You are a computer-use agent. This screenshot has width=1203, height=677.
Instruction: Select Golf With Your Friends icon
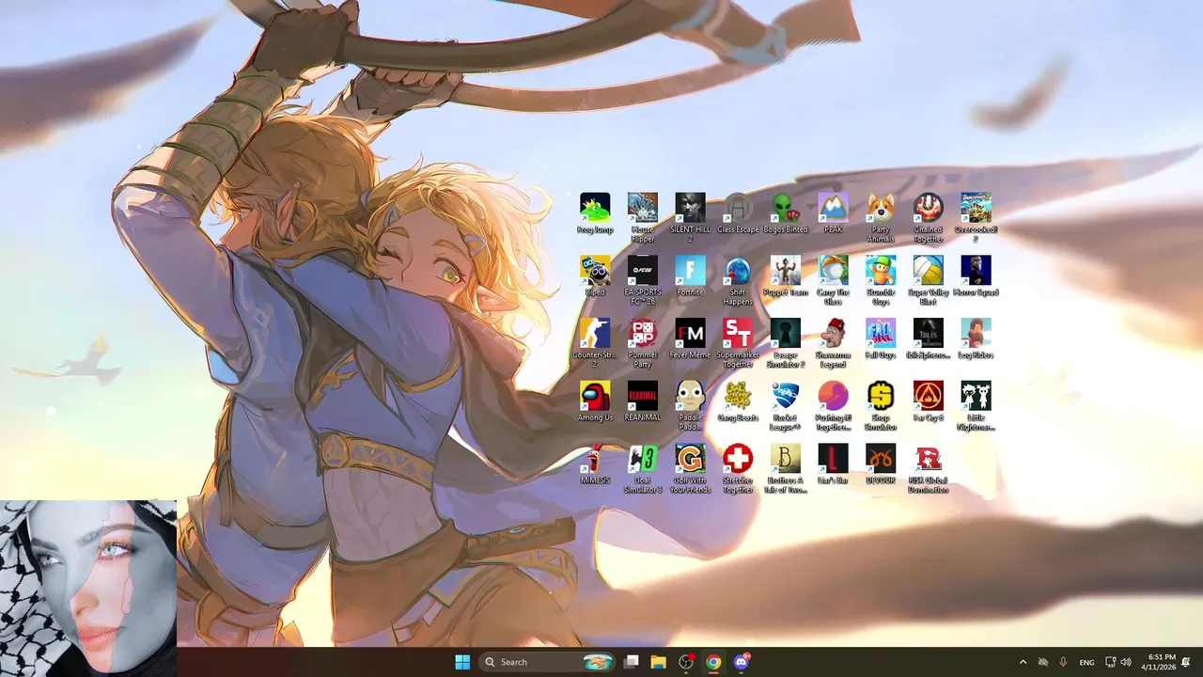click(691, 469)
